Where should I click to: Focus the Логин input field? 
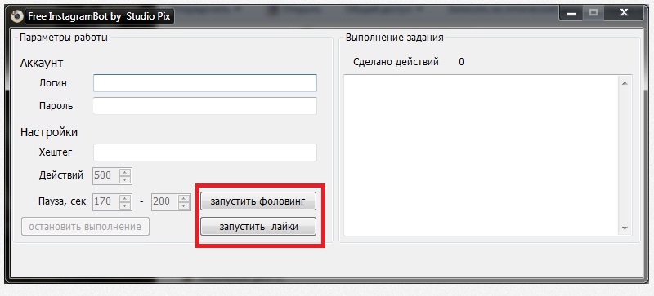click(205, 83)
